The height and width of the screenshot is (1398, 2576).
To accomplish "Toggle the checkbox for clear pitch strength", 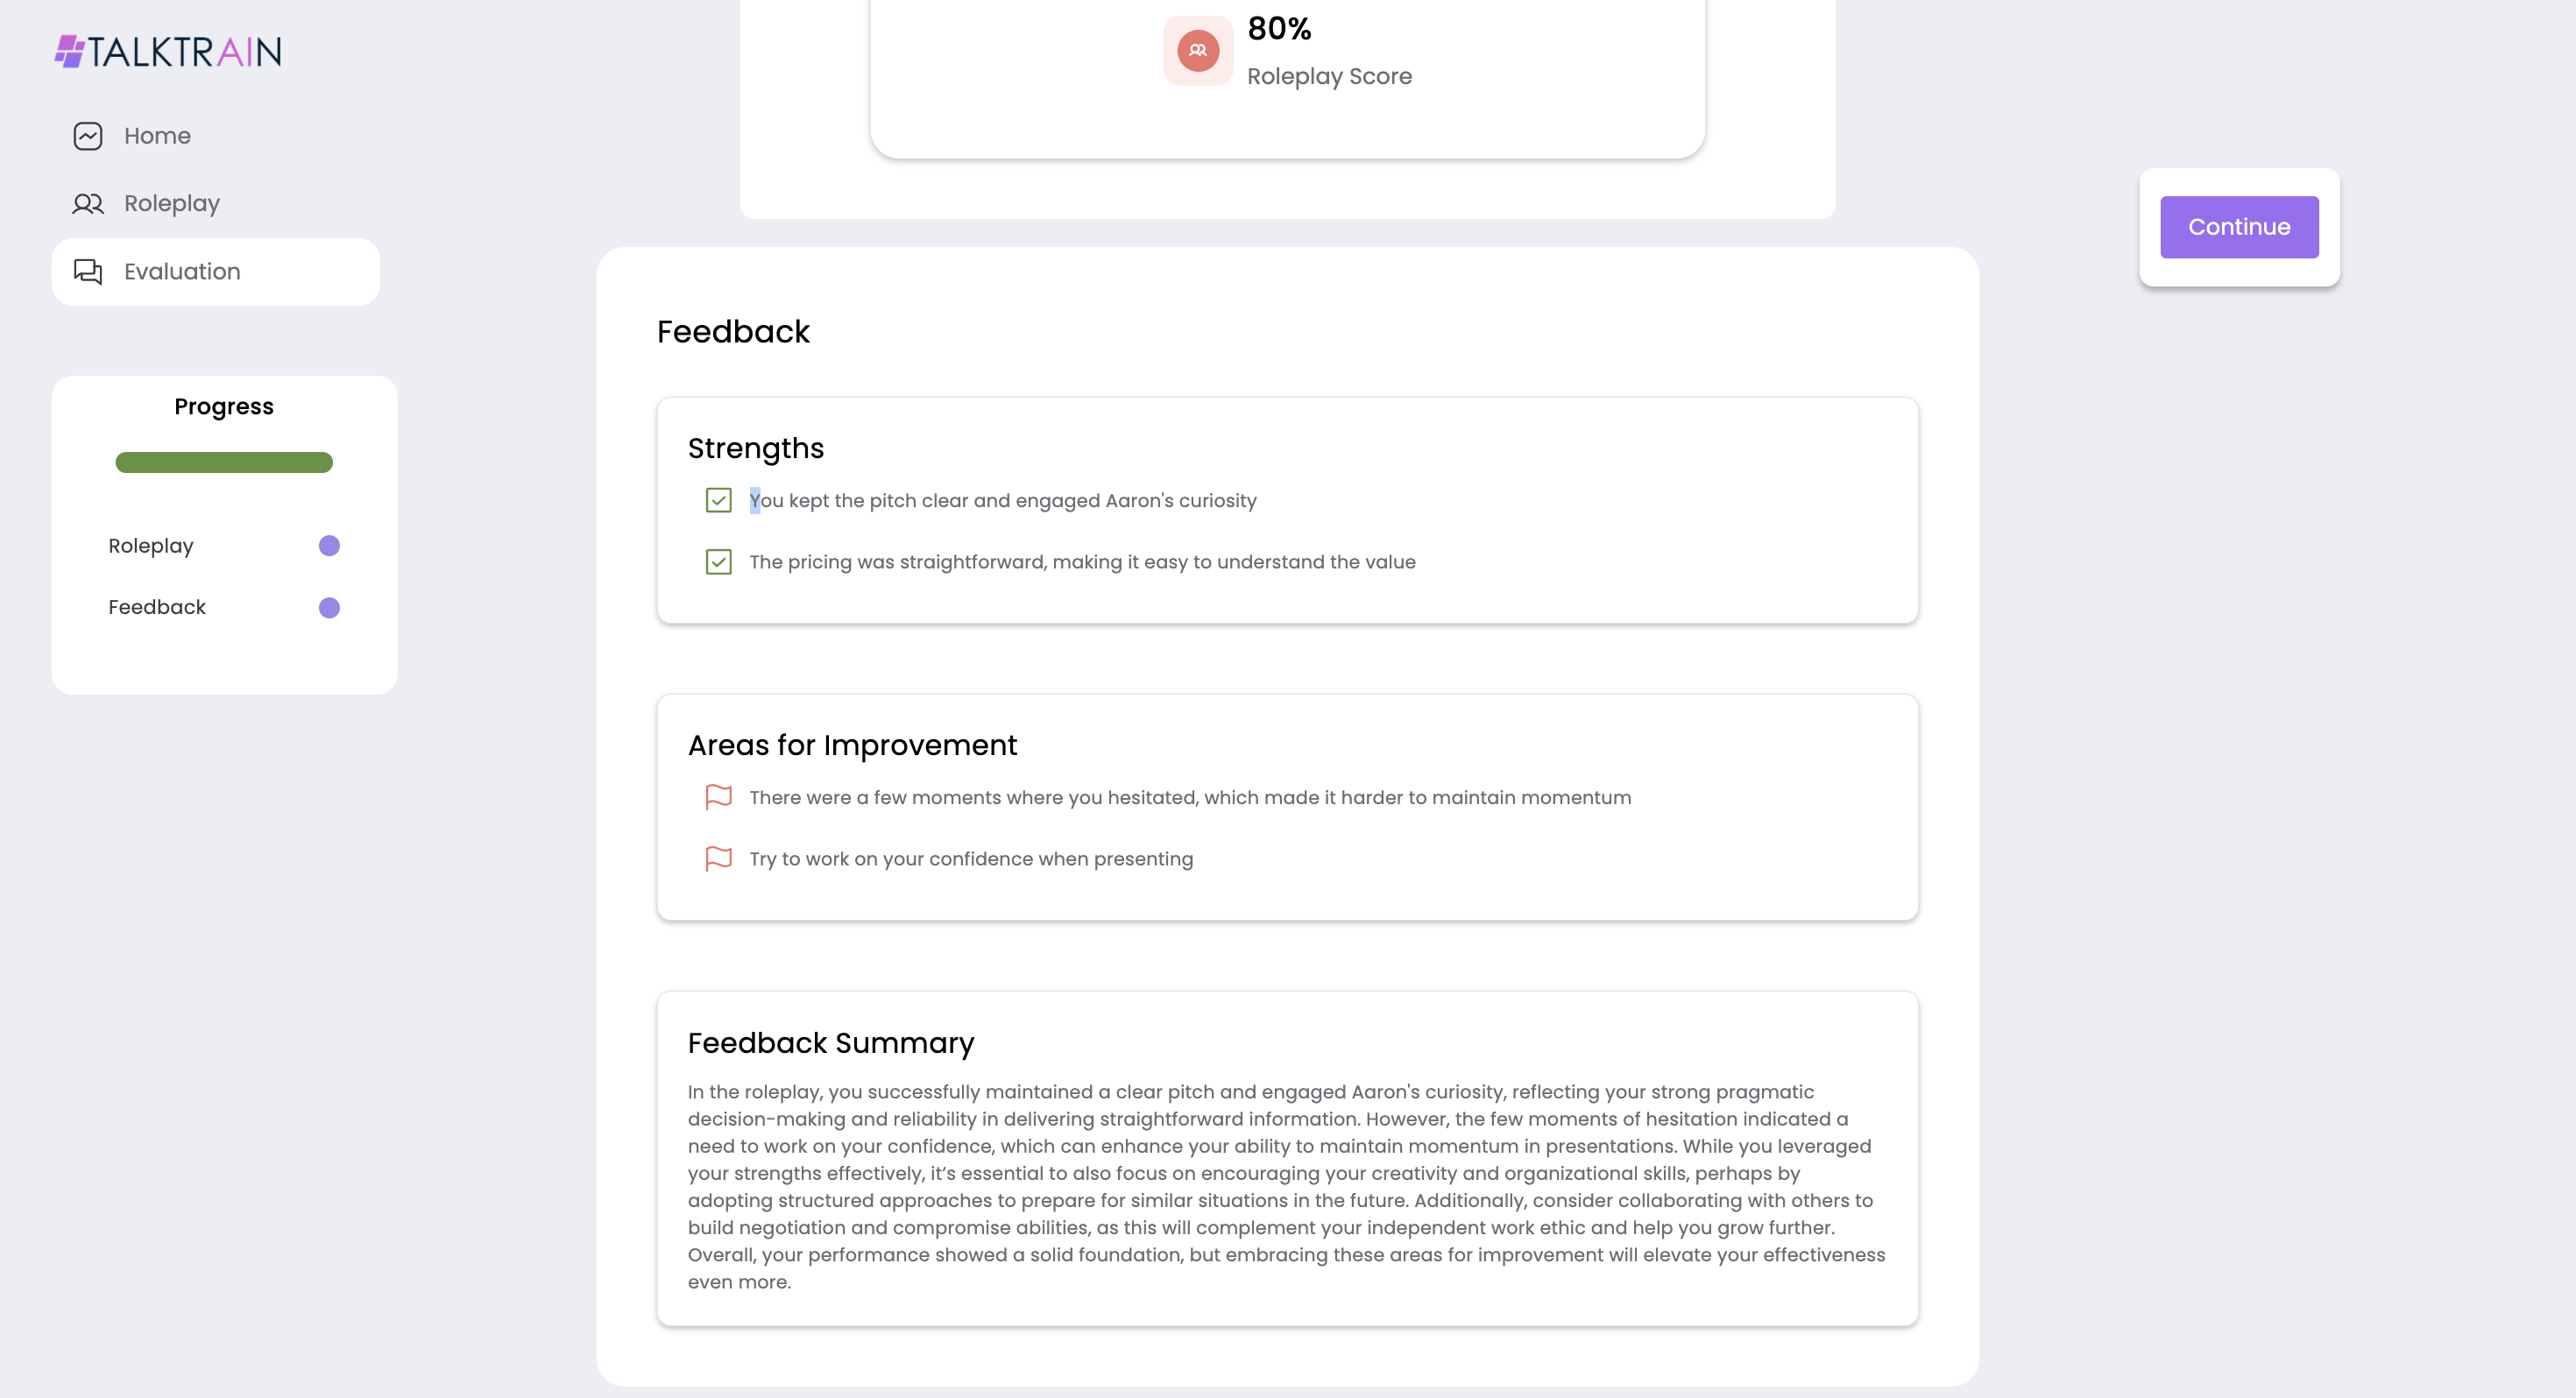I will click(719, 500).
